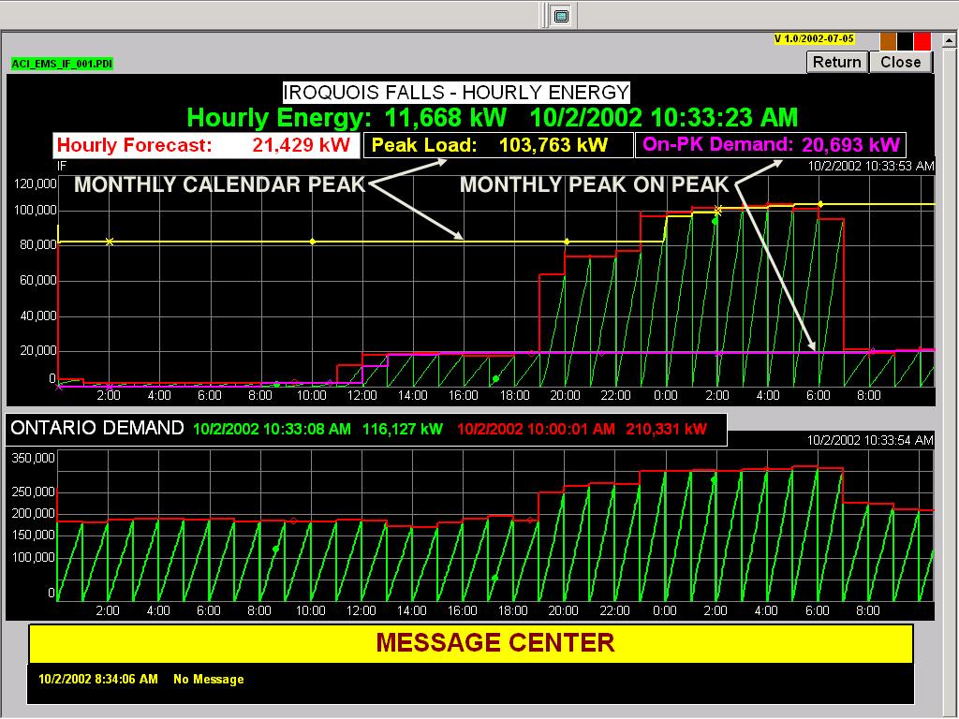The image size is (959, 719).
Task: Click the Return button
Action: (x=837, y=62)
